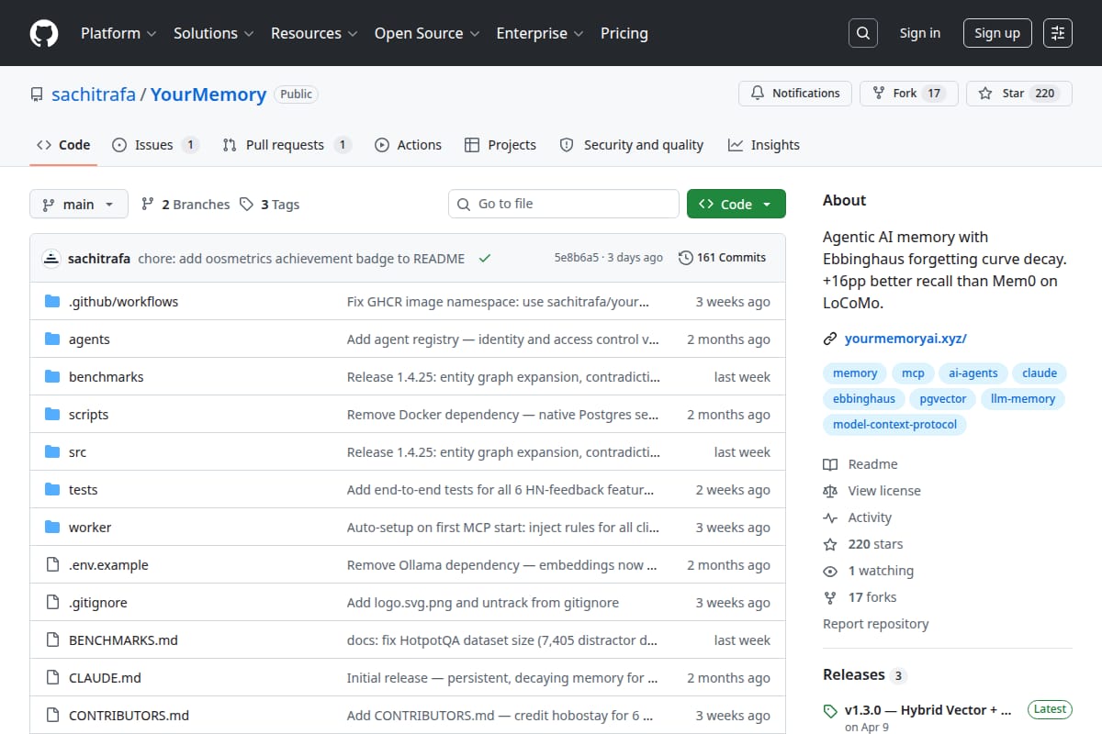Click the ai-agents topic tag

[973, 373]
